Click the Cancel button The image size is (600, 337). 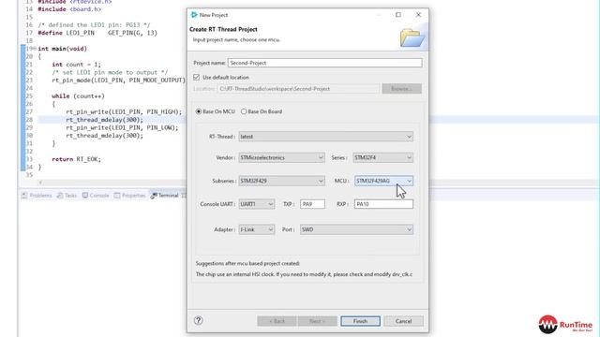(x=404, y=321)
